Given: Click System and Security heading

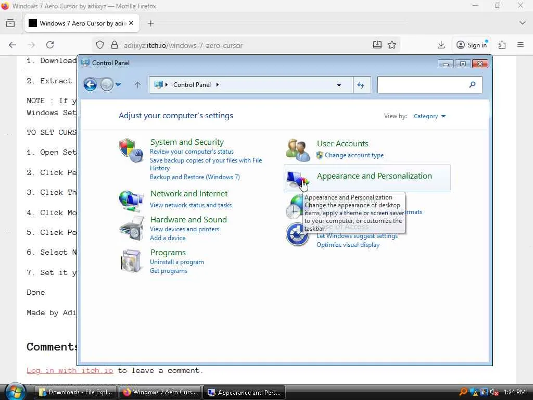Looking at the screenshot, I should pyautogui.click(x=187, y=142).
